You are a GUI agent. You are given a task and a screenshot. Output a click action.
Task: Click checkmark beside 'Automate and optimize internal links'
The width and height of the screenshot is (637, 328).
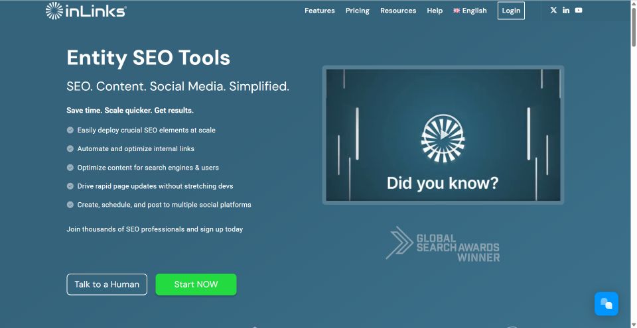coord(70,149)
